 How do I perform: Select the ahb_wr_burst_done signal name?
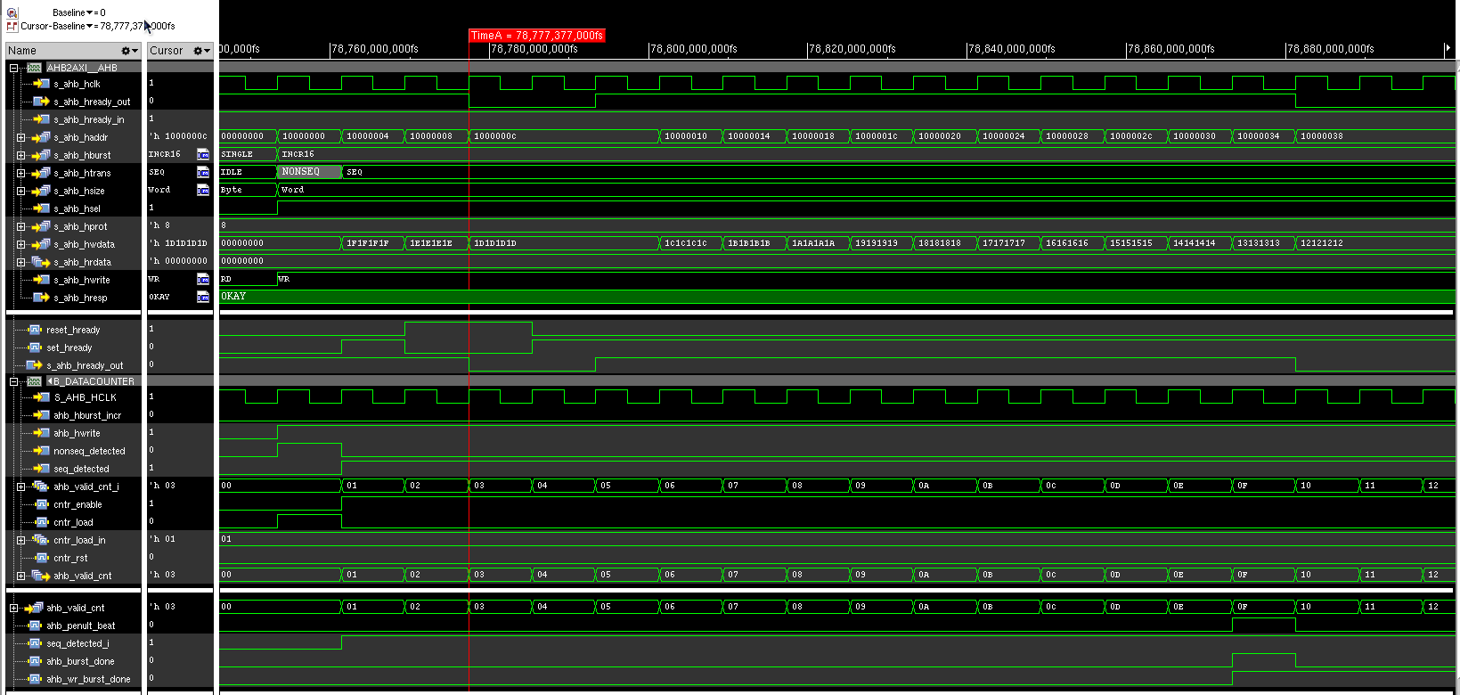coord(88,679)
